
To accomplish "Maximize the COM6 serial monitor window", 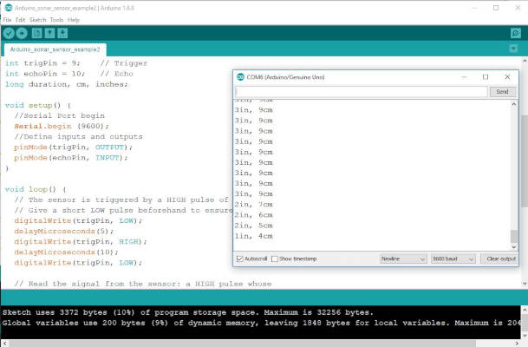I will click(486, 77).
